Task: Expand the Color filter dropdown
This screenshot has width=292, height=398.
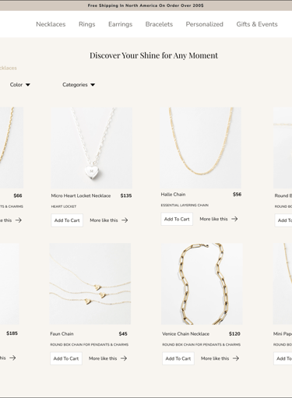Action: pos(20,85)
